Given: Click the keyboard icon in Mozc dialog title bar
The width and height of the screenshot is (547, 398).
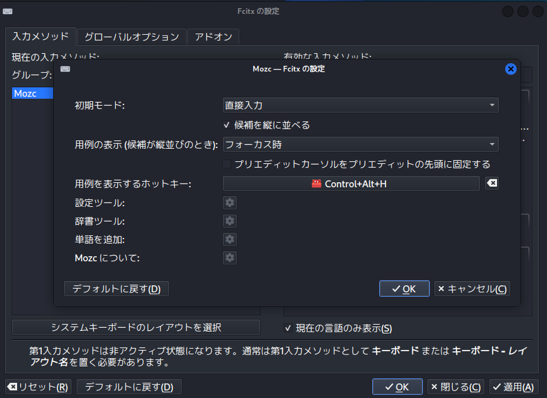Looking at the screenshot, I should click(65, 69).
